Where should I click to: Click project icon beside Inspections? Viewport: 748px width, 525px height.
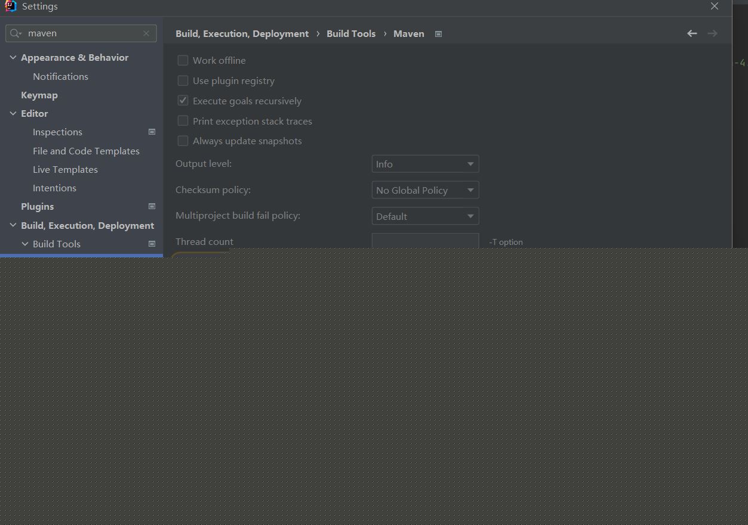click(x=152, y=132)
